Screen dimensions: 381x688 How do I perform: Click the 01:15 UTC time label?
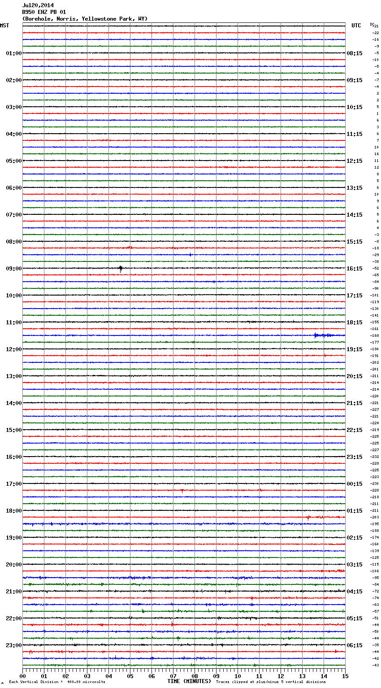355,511
